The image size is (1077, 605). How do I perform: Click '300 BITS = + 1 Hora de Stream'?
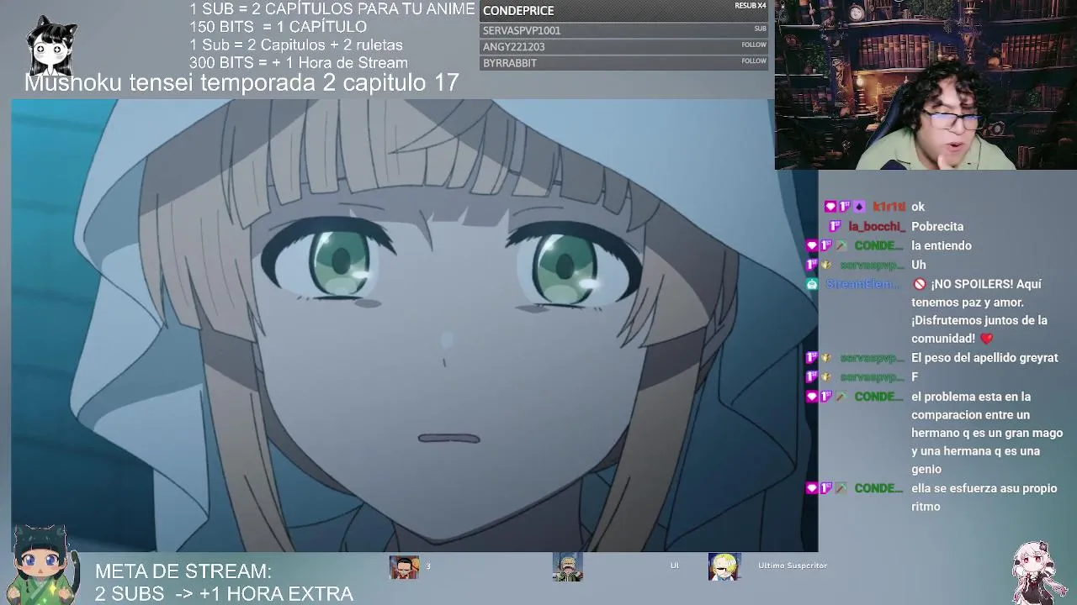point(299,63)
